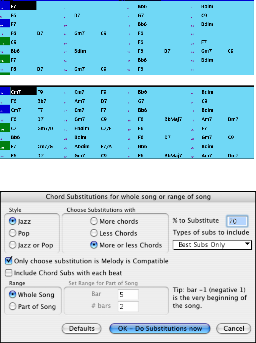Click the % to Substitute field
The height and width of the screenshot is (343, 256).
[237, 221]
